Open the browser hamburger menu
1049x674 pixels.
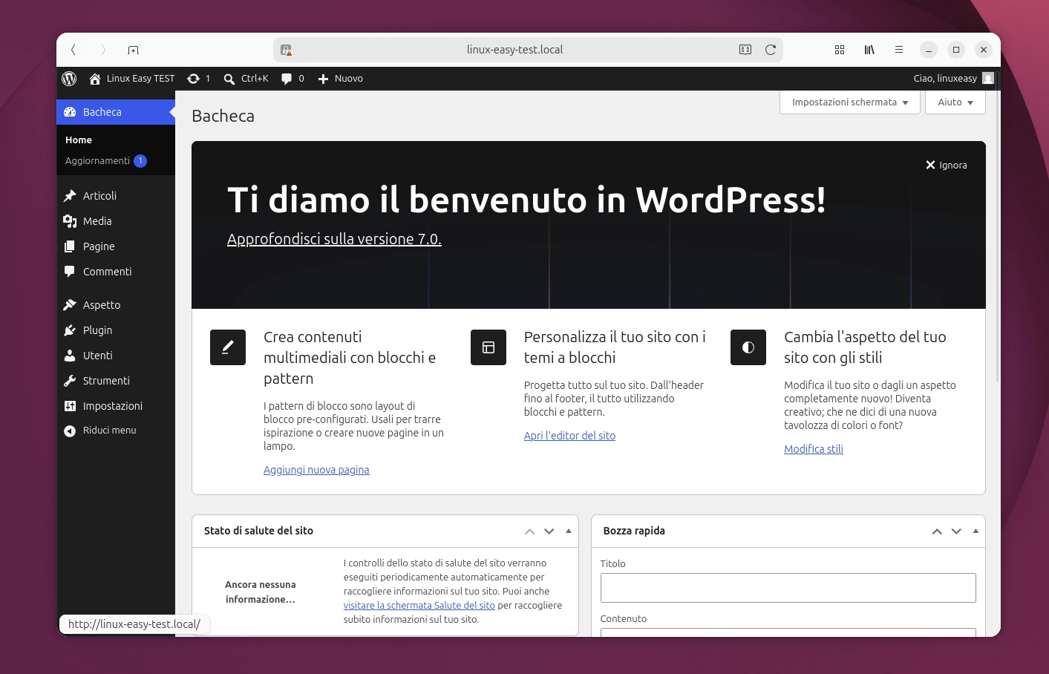pos(899,50)
